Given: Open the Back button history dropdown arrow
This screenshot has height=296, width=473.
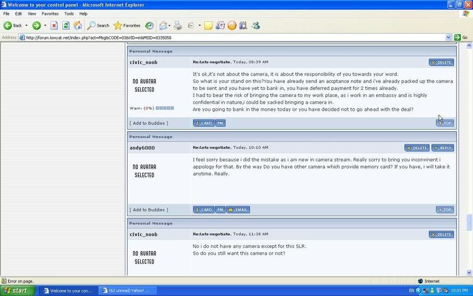Looking at the screenshot, I should tap(27, 25).
